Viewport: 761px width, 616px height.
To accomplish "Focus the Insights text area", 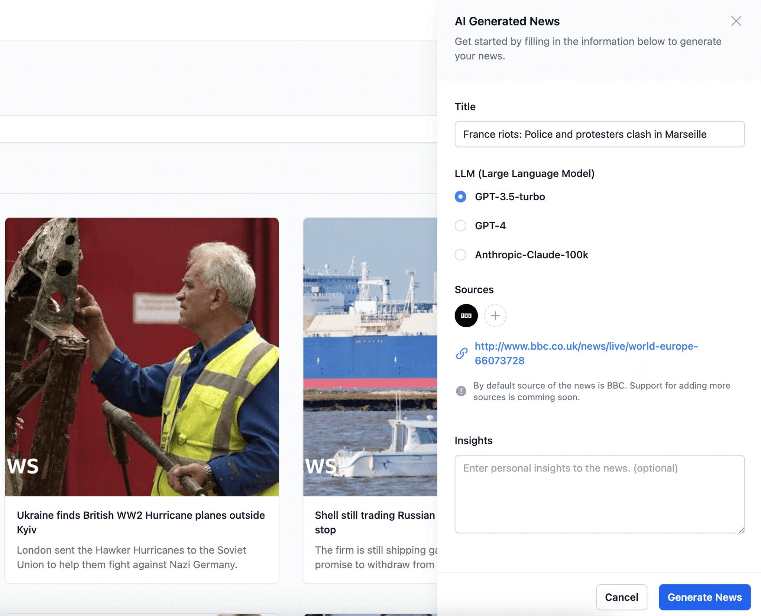I will (599, 494).
